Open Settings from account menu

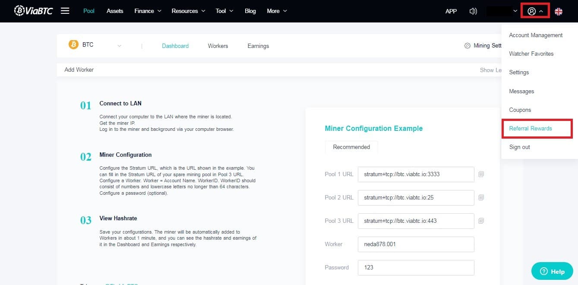pyautogui.click(x=519, y=72)
